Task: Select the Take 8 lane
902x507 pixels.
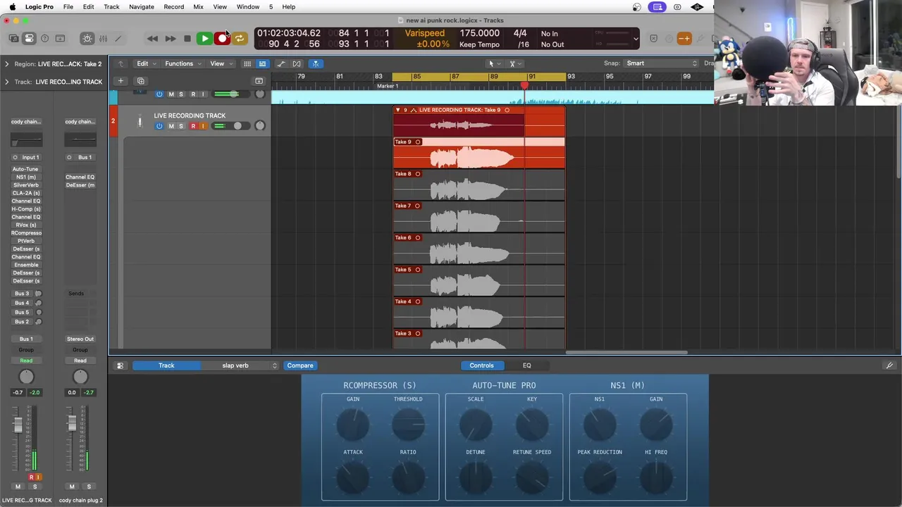Action: pyautogui.click(x=479, y=187)
